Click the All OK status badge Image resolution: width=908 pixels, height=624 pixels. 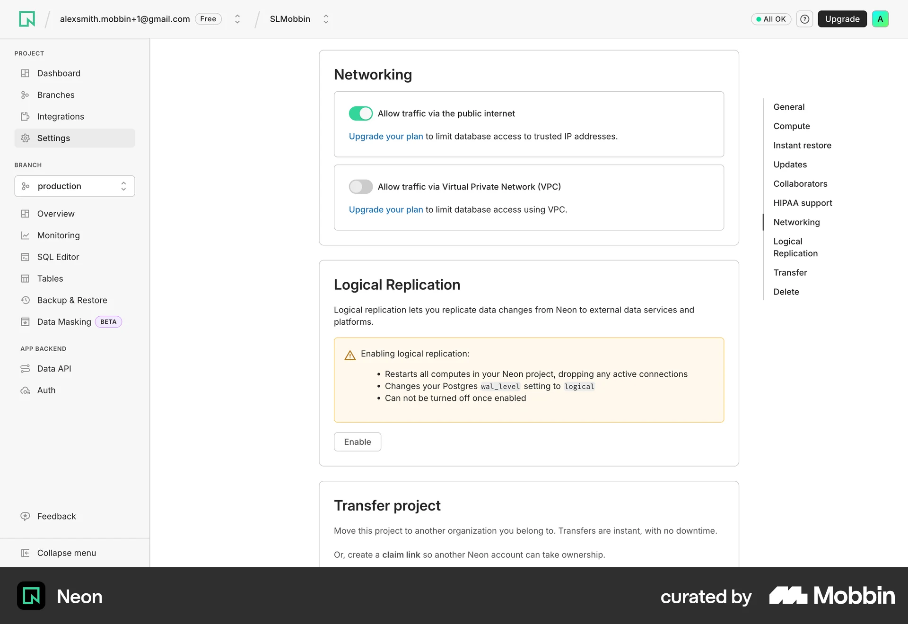tap(771, 19)
